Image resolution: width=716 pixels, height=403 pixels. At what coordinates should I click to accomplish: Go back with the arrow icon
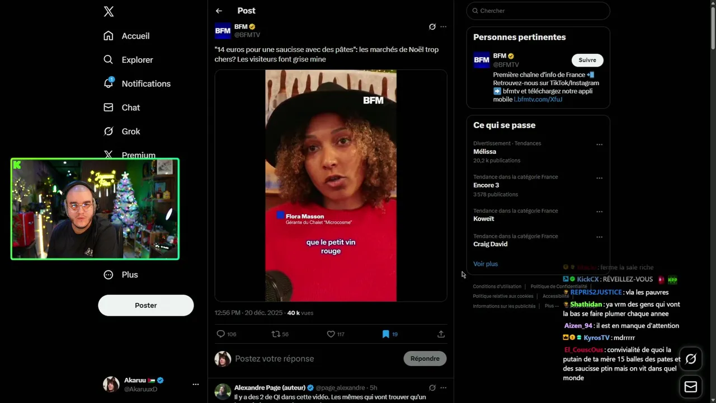tap(219, 11)
